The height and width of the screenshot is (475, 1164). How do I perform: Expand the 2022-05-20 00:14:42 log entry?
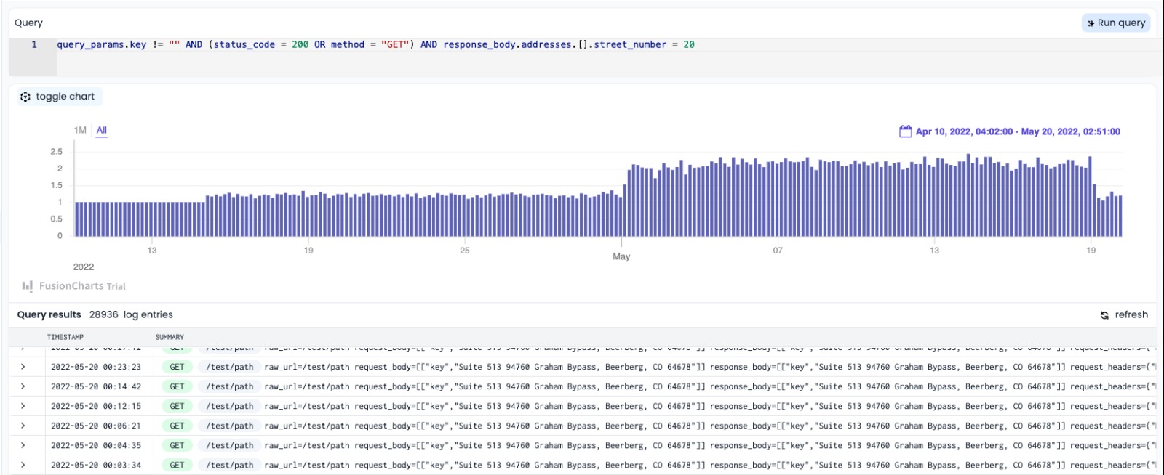23,387
